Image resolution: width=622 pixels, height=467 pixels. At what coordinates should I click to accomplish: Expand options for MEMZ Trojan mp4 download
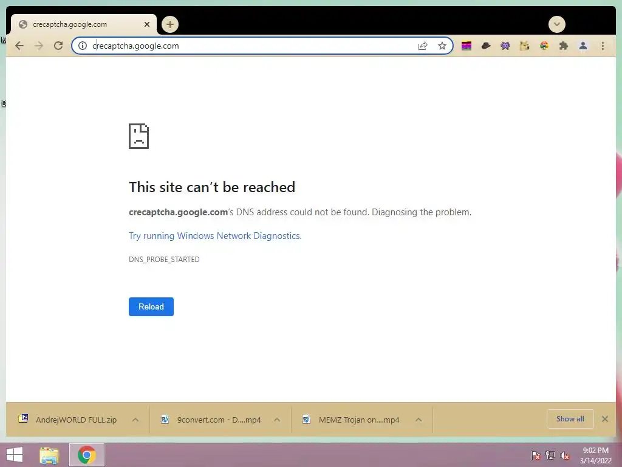pyautogui.click(x=419, y=420)
